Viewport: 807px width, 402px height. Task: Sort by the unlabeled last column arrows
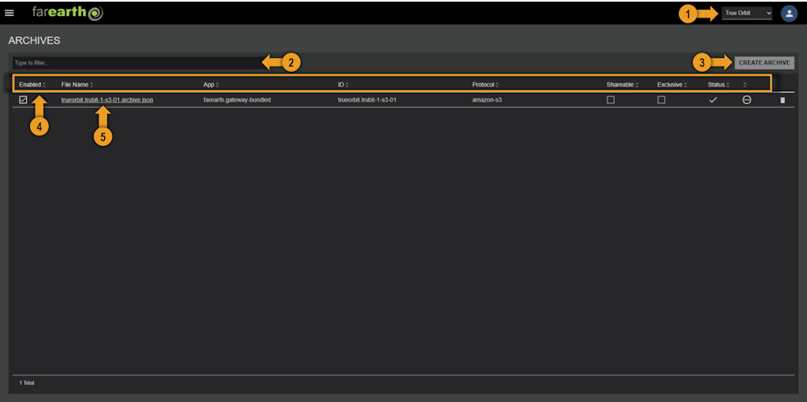745,85
